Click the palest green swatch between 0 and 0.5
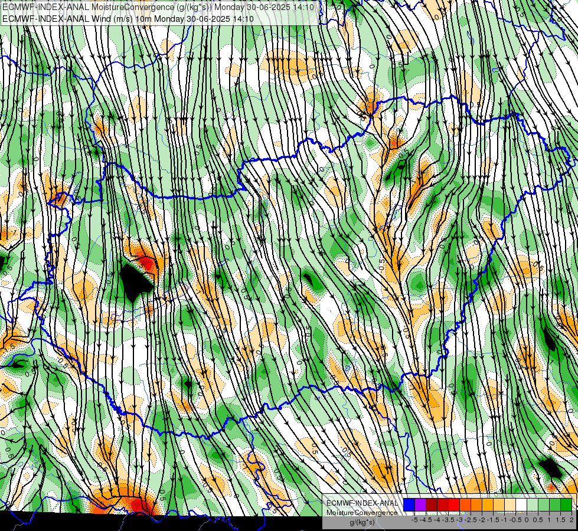Viewport: 578px width, 531px height. tap(533, 504)
